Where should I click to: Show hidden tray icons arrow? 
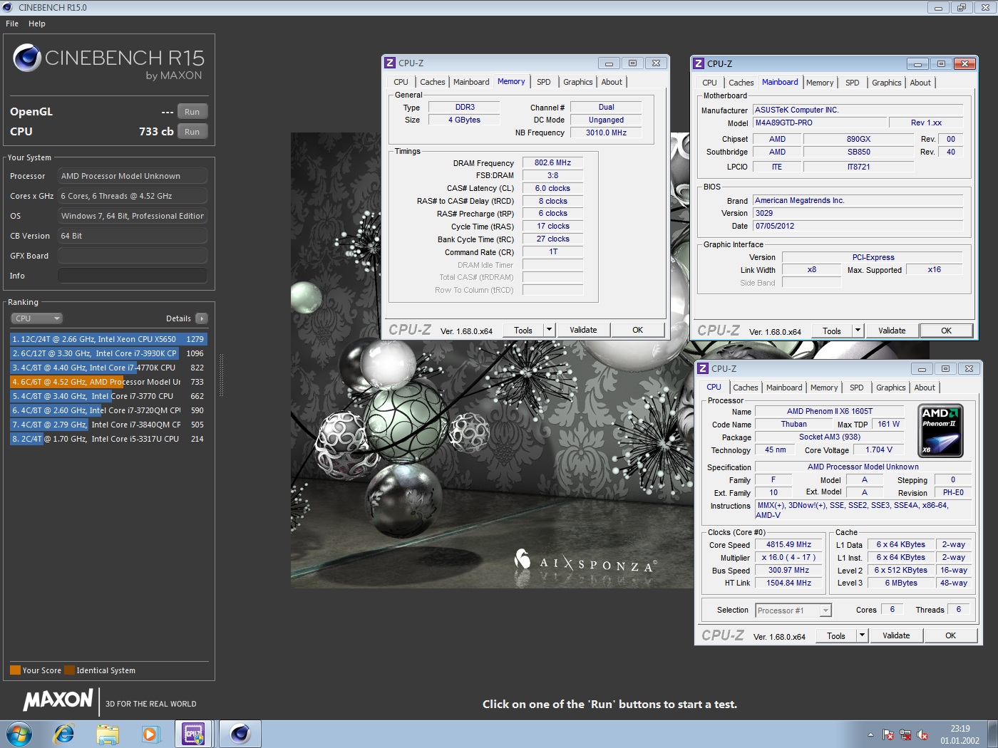click(870, 734)
